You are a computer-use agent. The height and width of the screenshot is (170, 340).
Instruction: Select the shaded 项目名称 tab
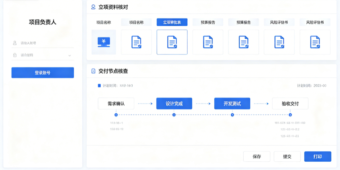coord(136,22)
